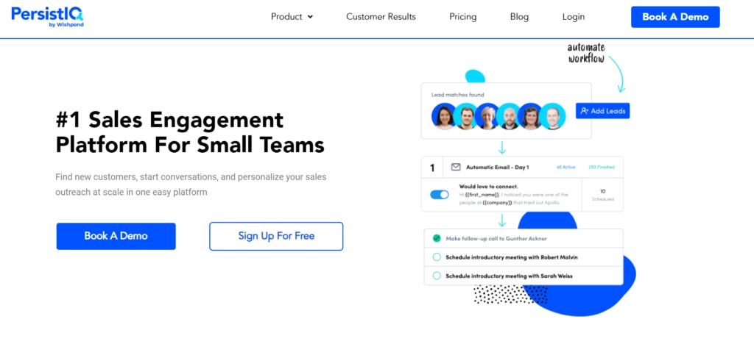
Task: Click the blue Add Leads button
Action: pos(602,111)
